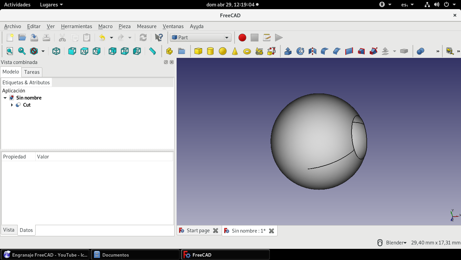Image resolution: width=461 pixels, height=260 pixels.
Task: Open the Undo history dropdown arrow
Action: pos(111,38)
